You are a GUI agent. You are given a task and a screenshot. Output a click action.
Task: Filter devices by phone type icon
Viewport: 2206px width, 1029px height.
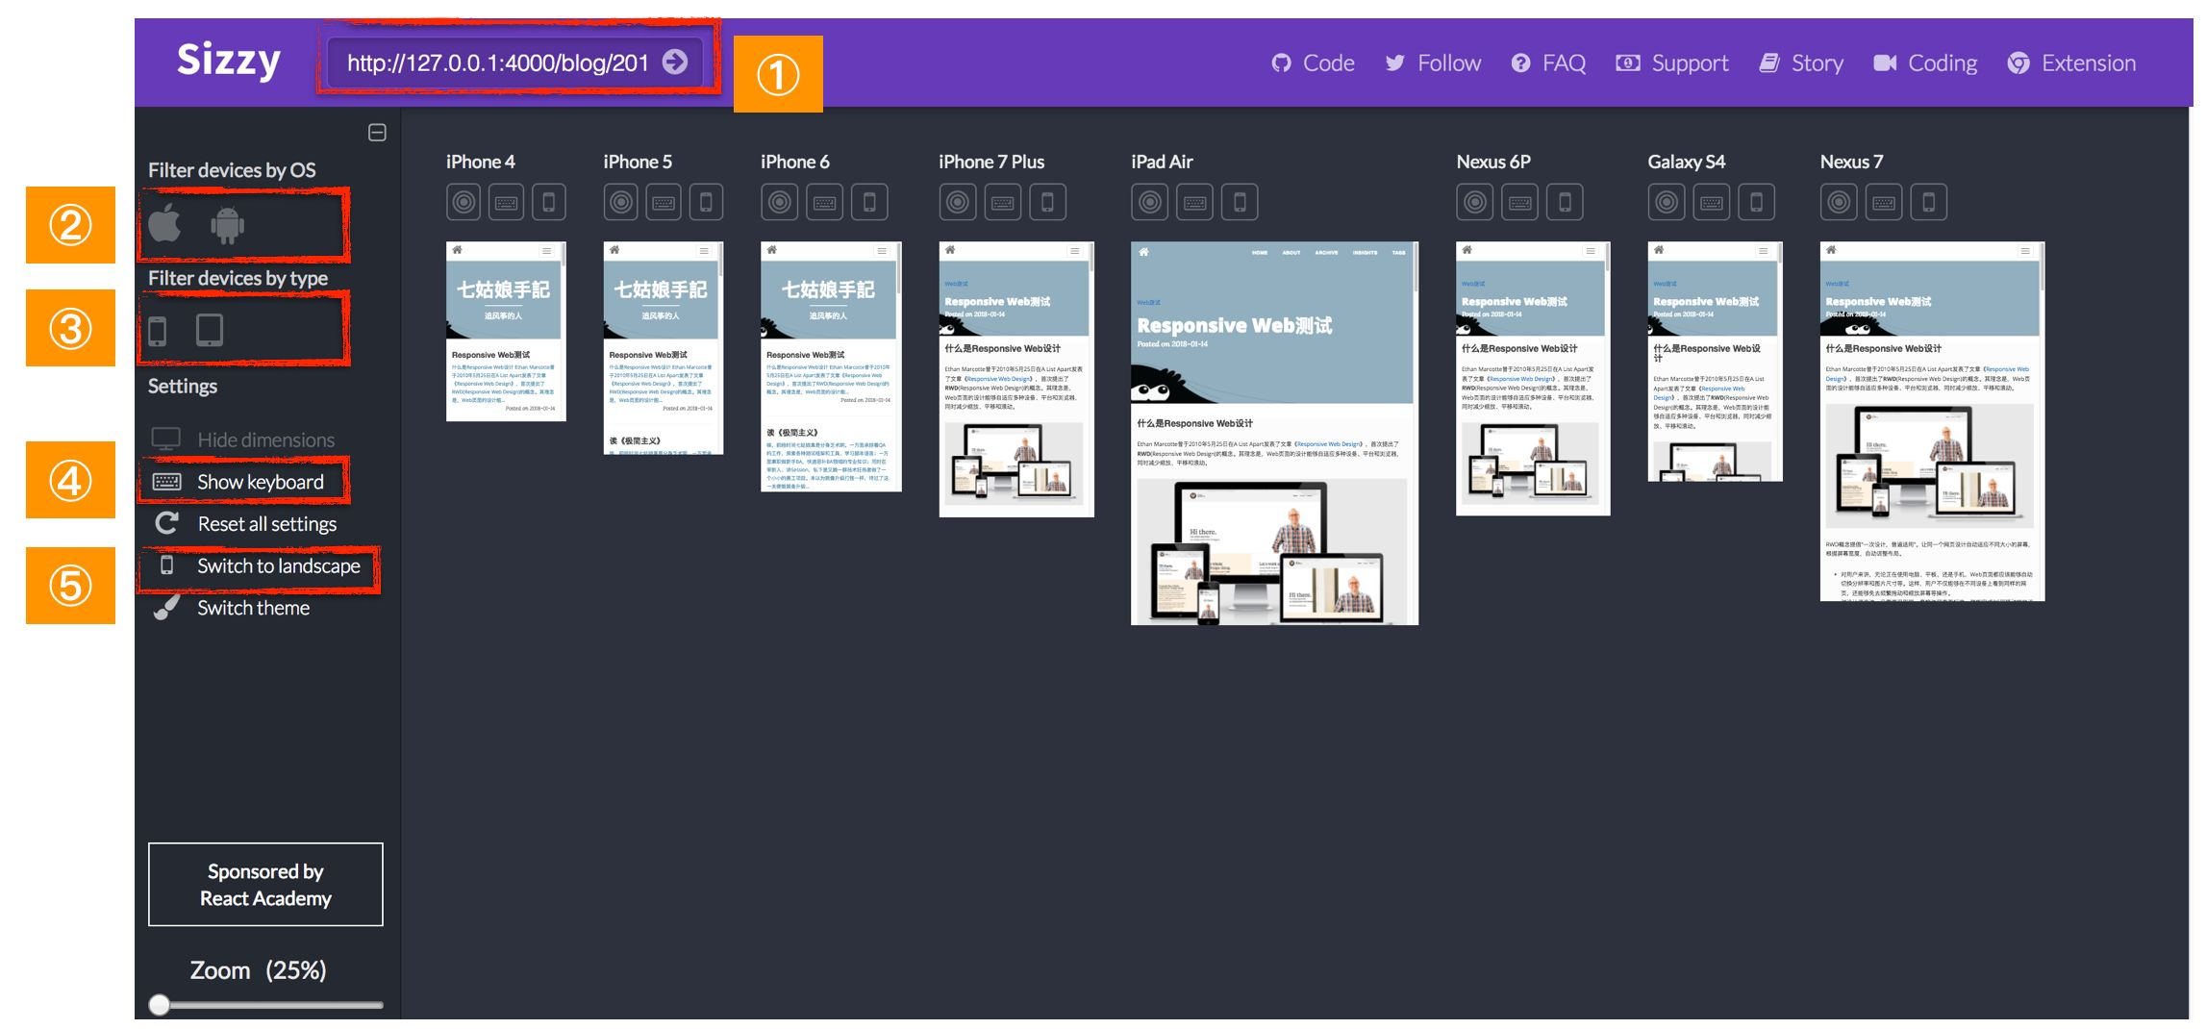158,331
